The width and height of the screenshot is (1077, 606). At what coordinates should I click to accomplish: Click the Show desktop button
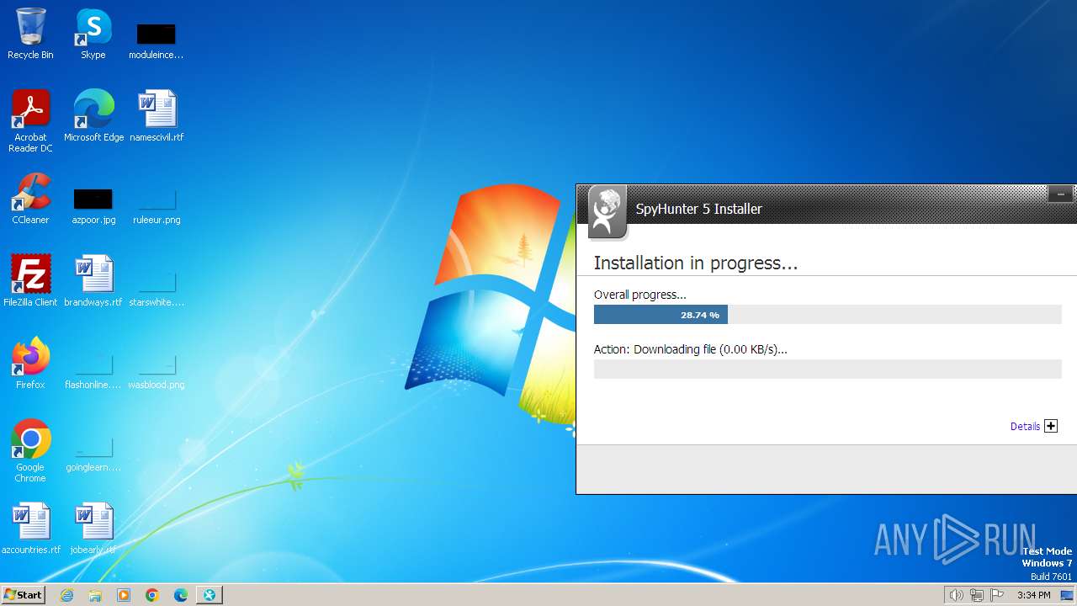(1067, 595)
